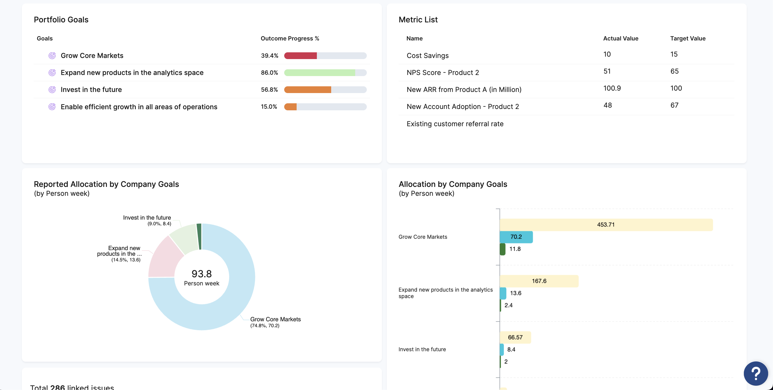This screenshot has width=773, height=390.
Task: Select the Cost Savings metric row
Action: [427, 56]
